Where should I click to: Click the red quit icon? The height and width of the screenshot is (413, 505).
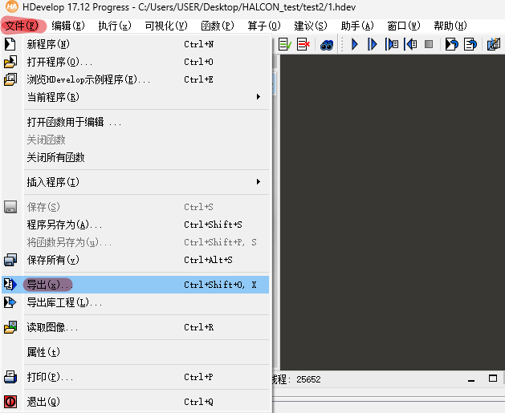tap(10, 402)
